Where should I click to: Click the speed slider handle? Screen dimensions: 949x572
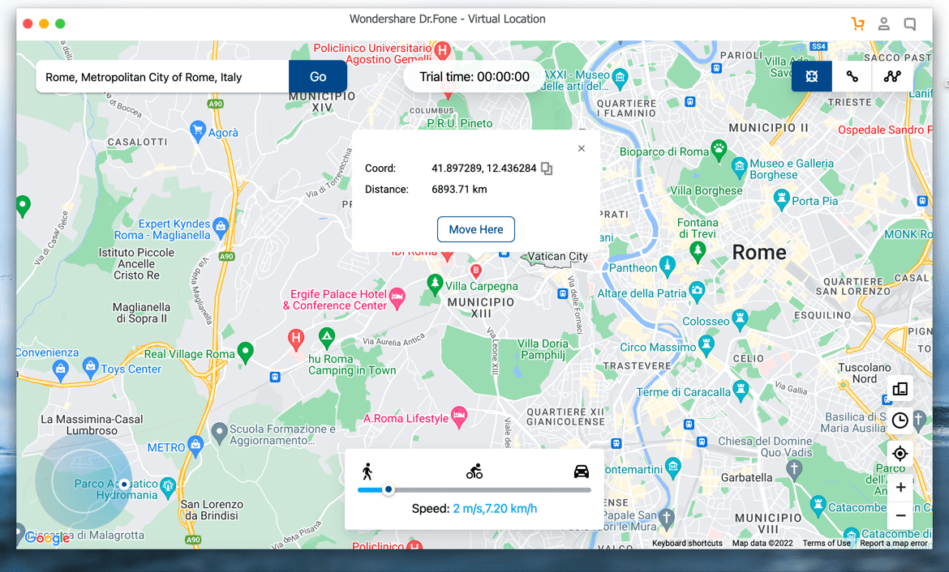tap(389, 489)
